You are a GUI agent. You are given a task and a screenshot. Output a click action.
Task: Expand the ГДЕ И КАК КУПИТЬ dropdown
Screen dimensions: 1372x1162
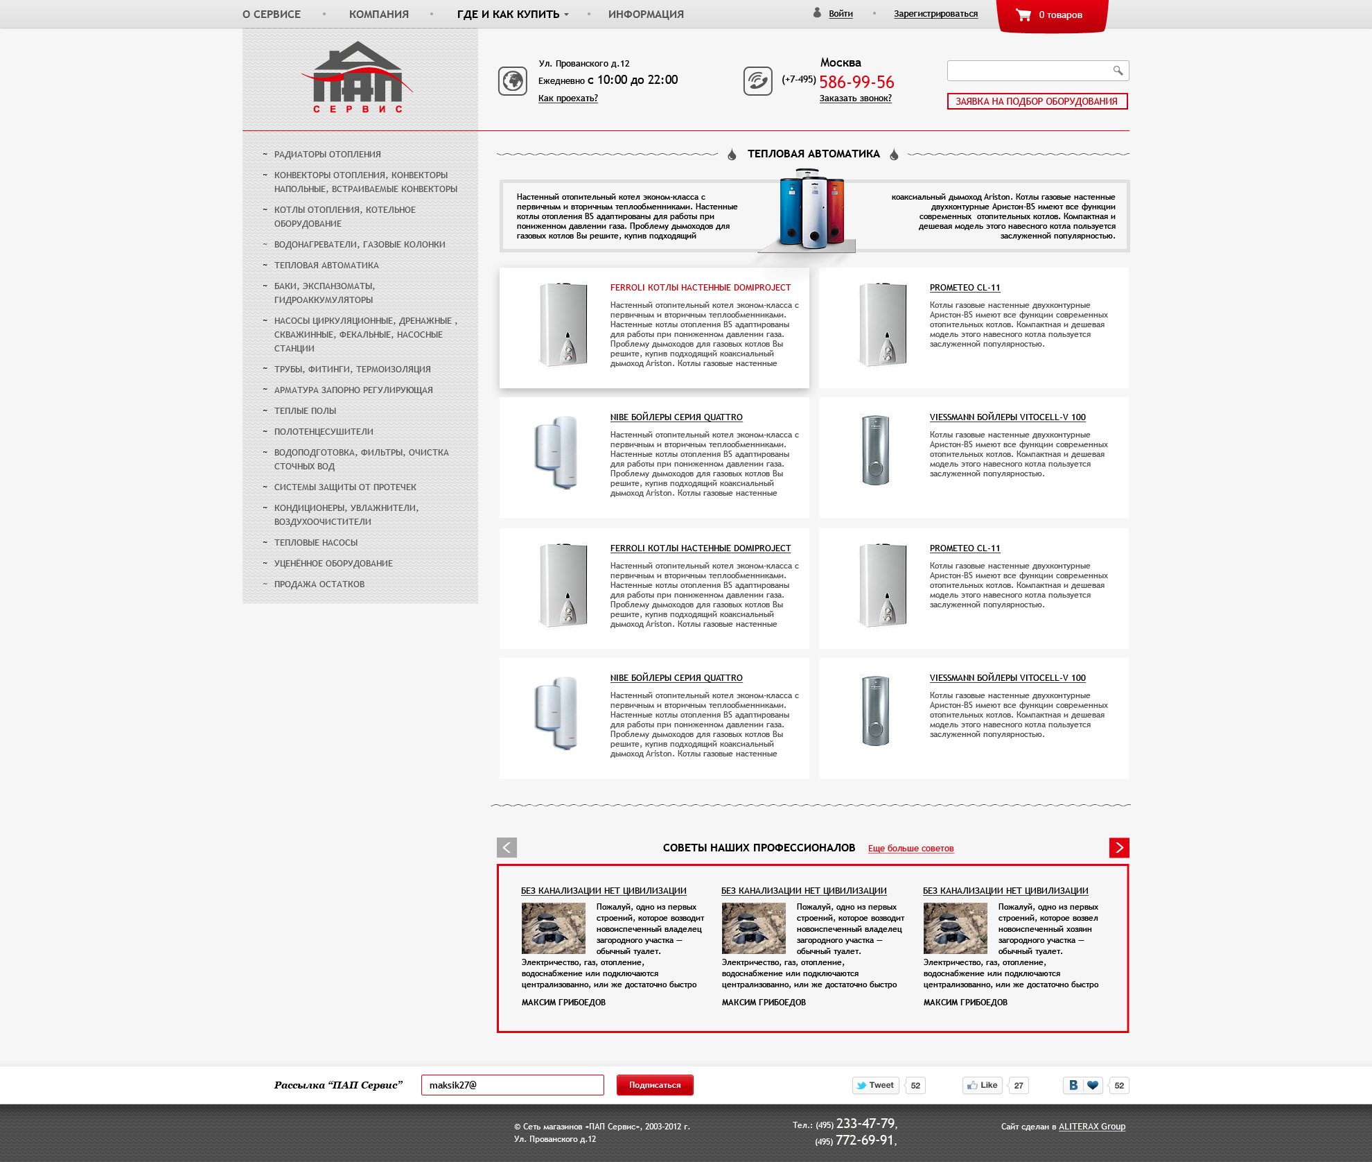click(x=513, y=14)
